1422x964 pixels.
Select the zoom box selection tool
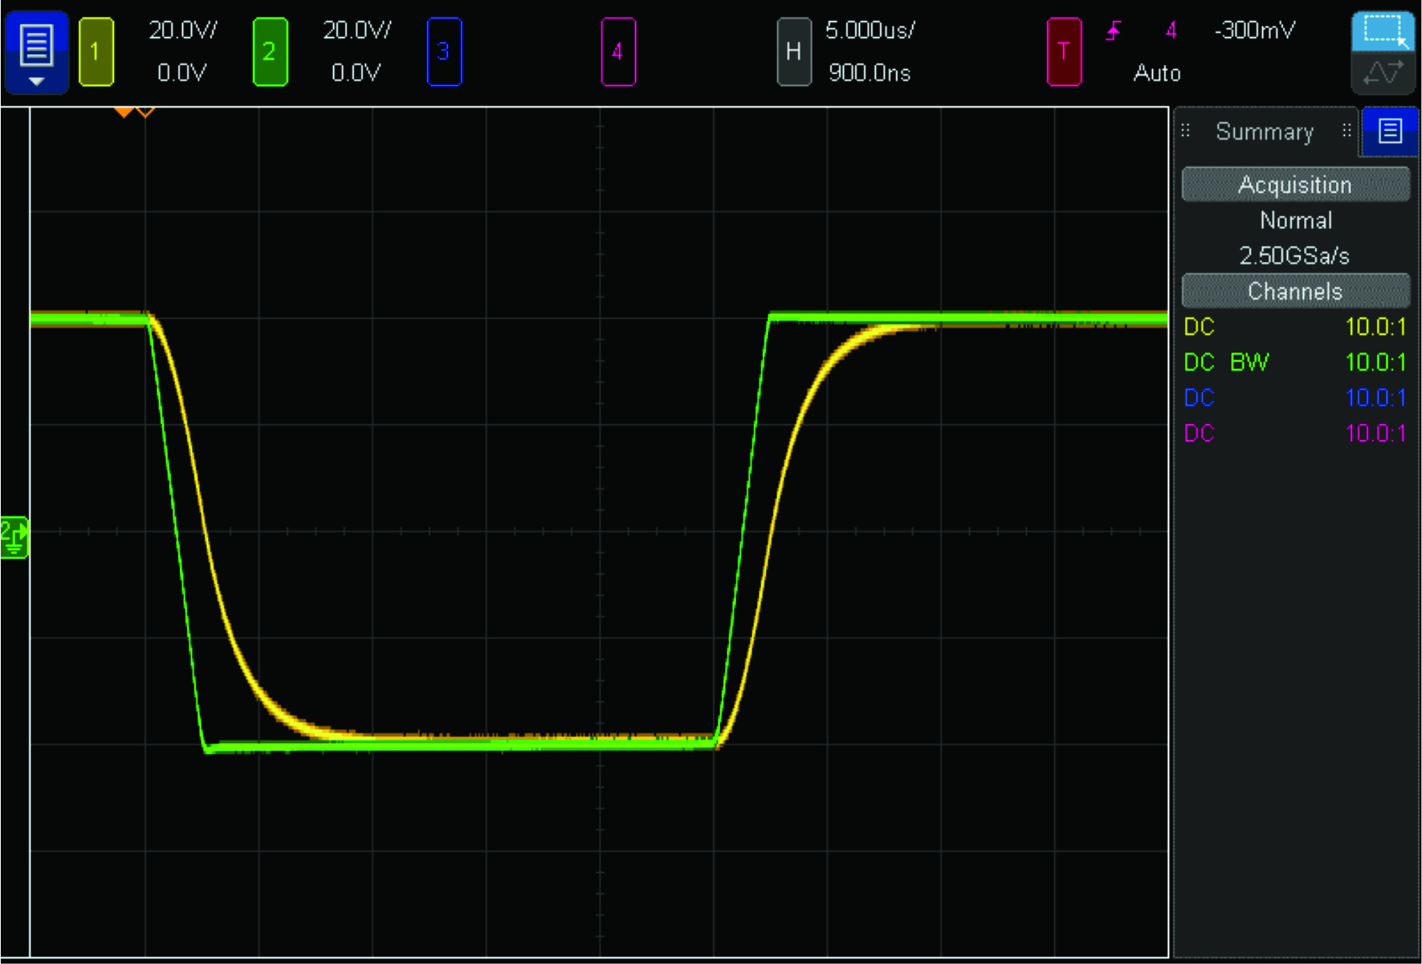click(x=1383, y=31)
